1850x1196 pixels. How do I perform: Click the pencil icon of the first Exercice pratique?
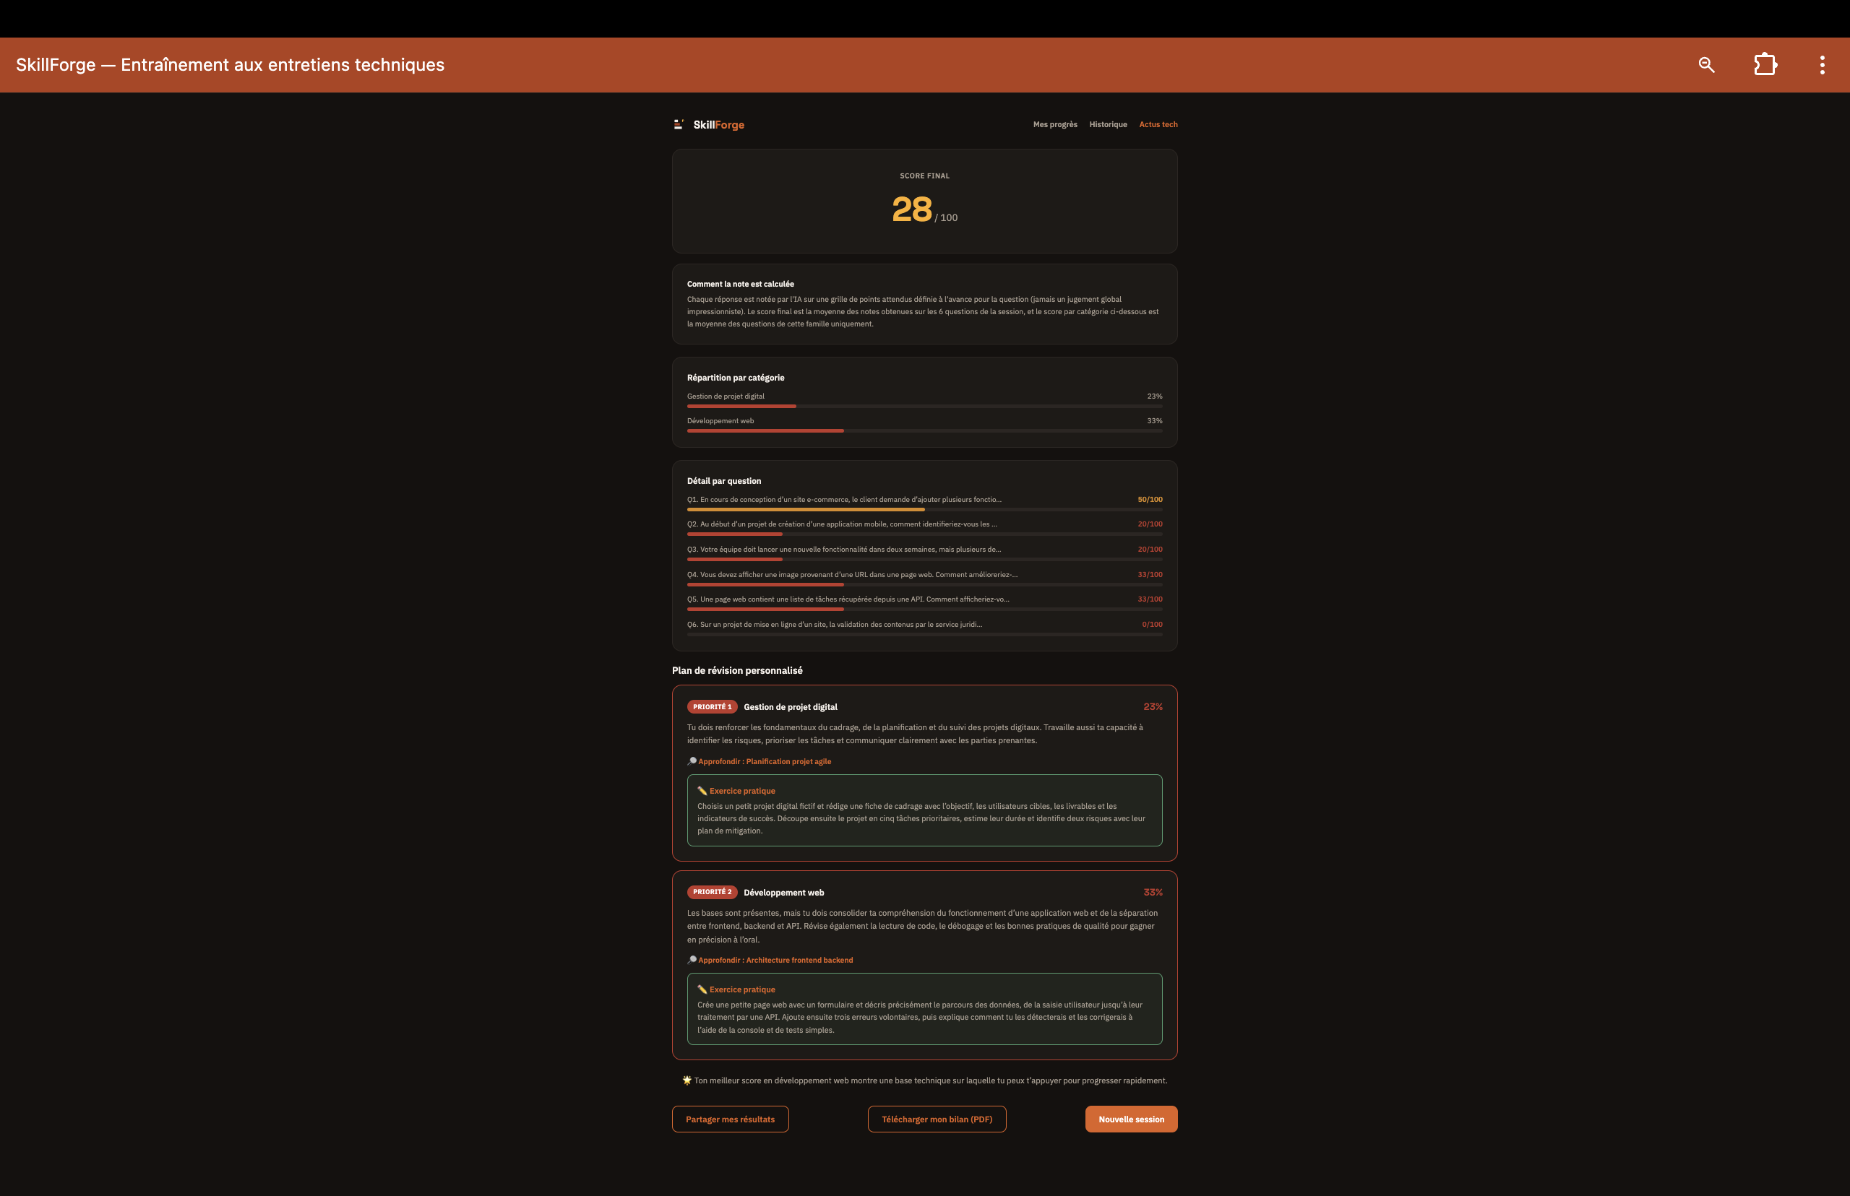pyautogui.click(x=702, y=791)
